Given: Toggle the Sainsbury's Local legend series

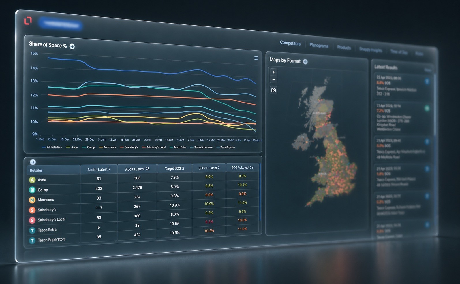Looking at the screenshot, I should coord(154,147).
